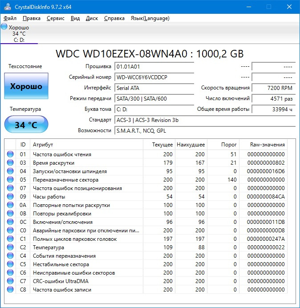Open the Файл menu
This screenshot has height=308, width=300.
pos(10,18)
